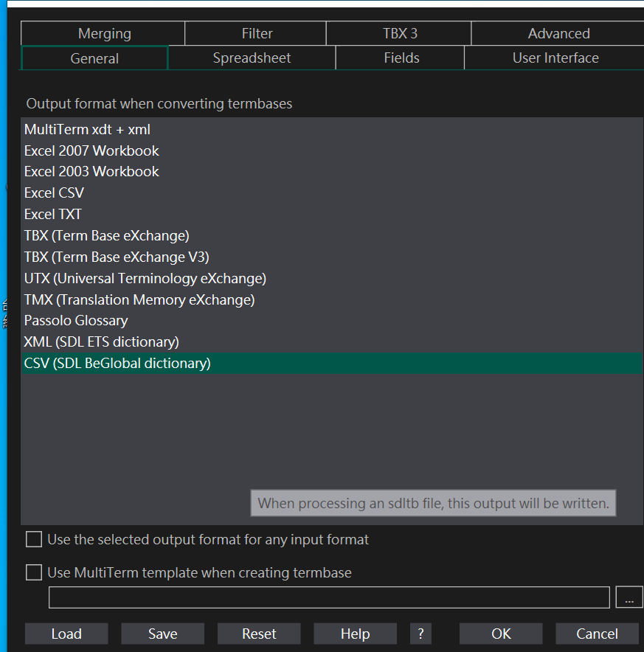The height and width of the screenshot is (652, 644).
Task: Switch to the User Interface tab
Action: coord(554,58)
